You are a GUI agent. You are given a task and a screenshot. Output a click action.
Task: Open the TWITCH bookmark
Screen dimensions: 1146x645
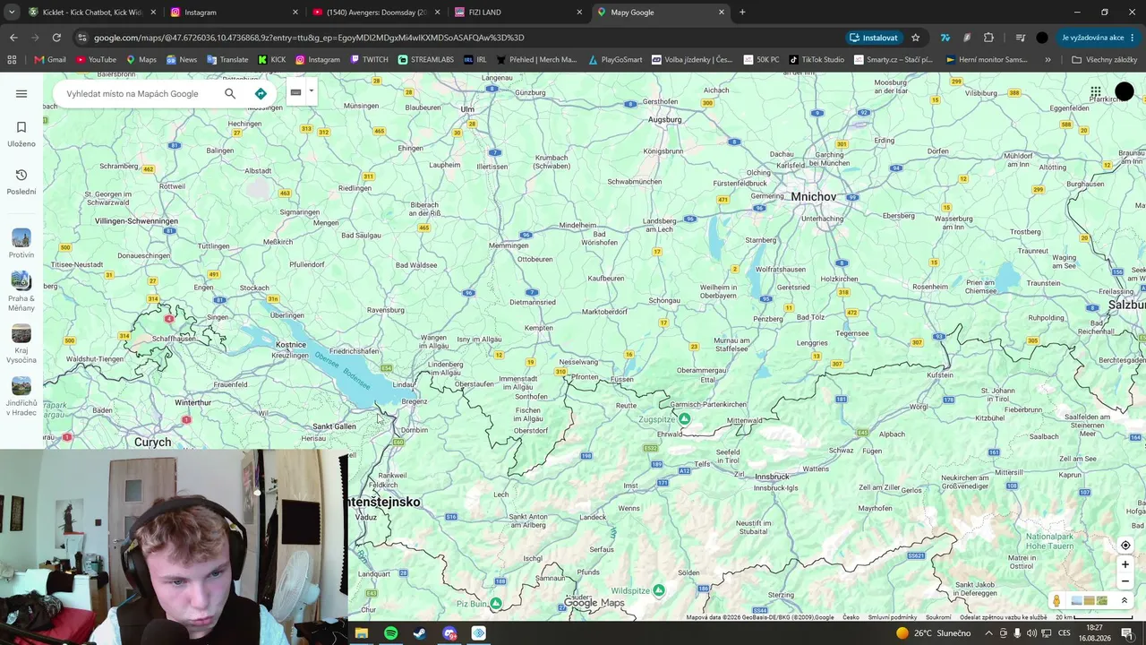pyautogui.click(x=369, y=60)
